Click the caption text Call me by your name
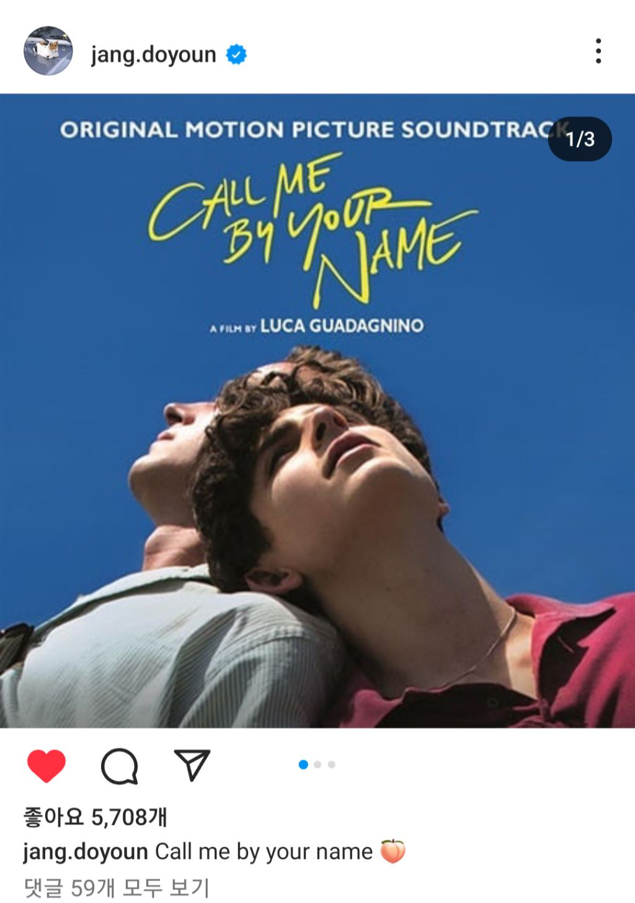The height and width of the screenshot is (903, 635). click(264, 852)
